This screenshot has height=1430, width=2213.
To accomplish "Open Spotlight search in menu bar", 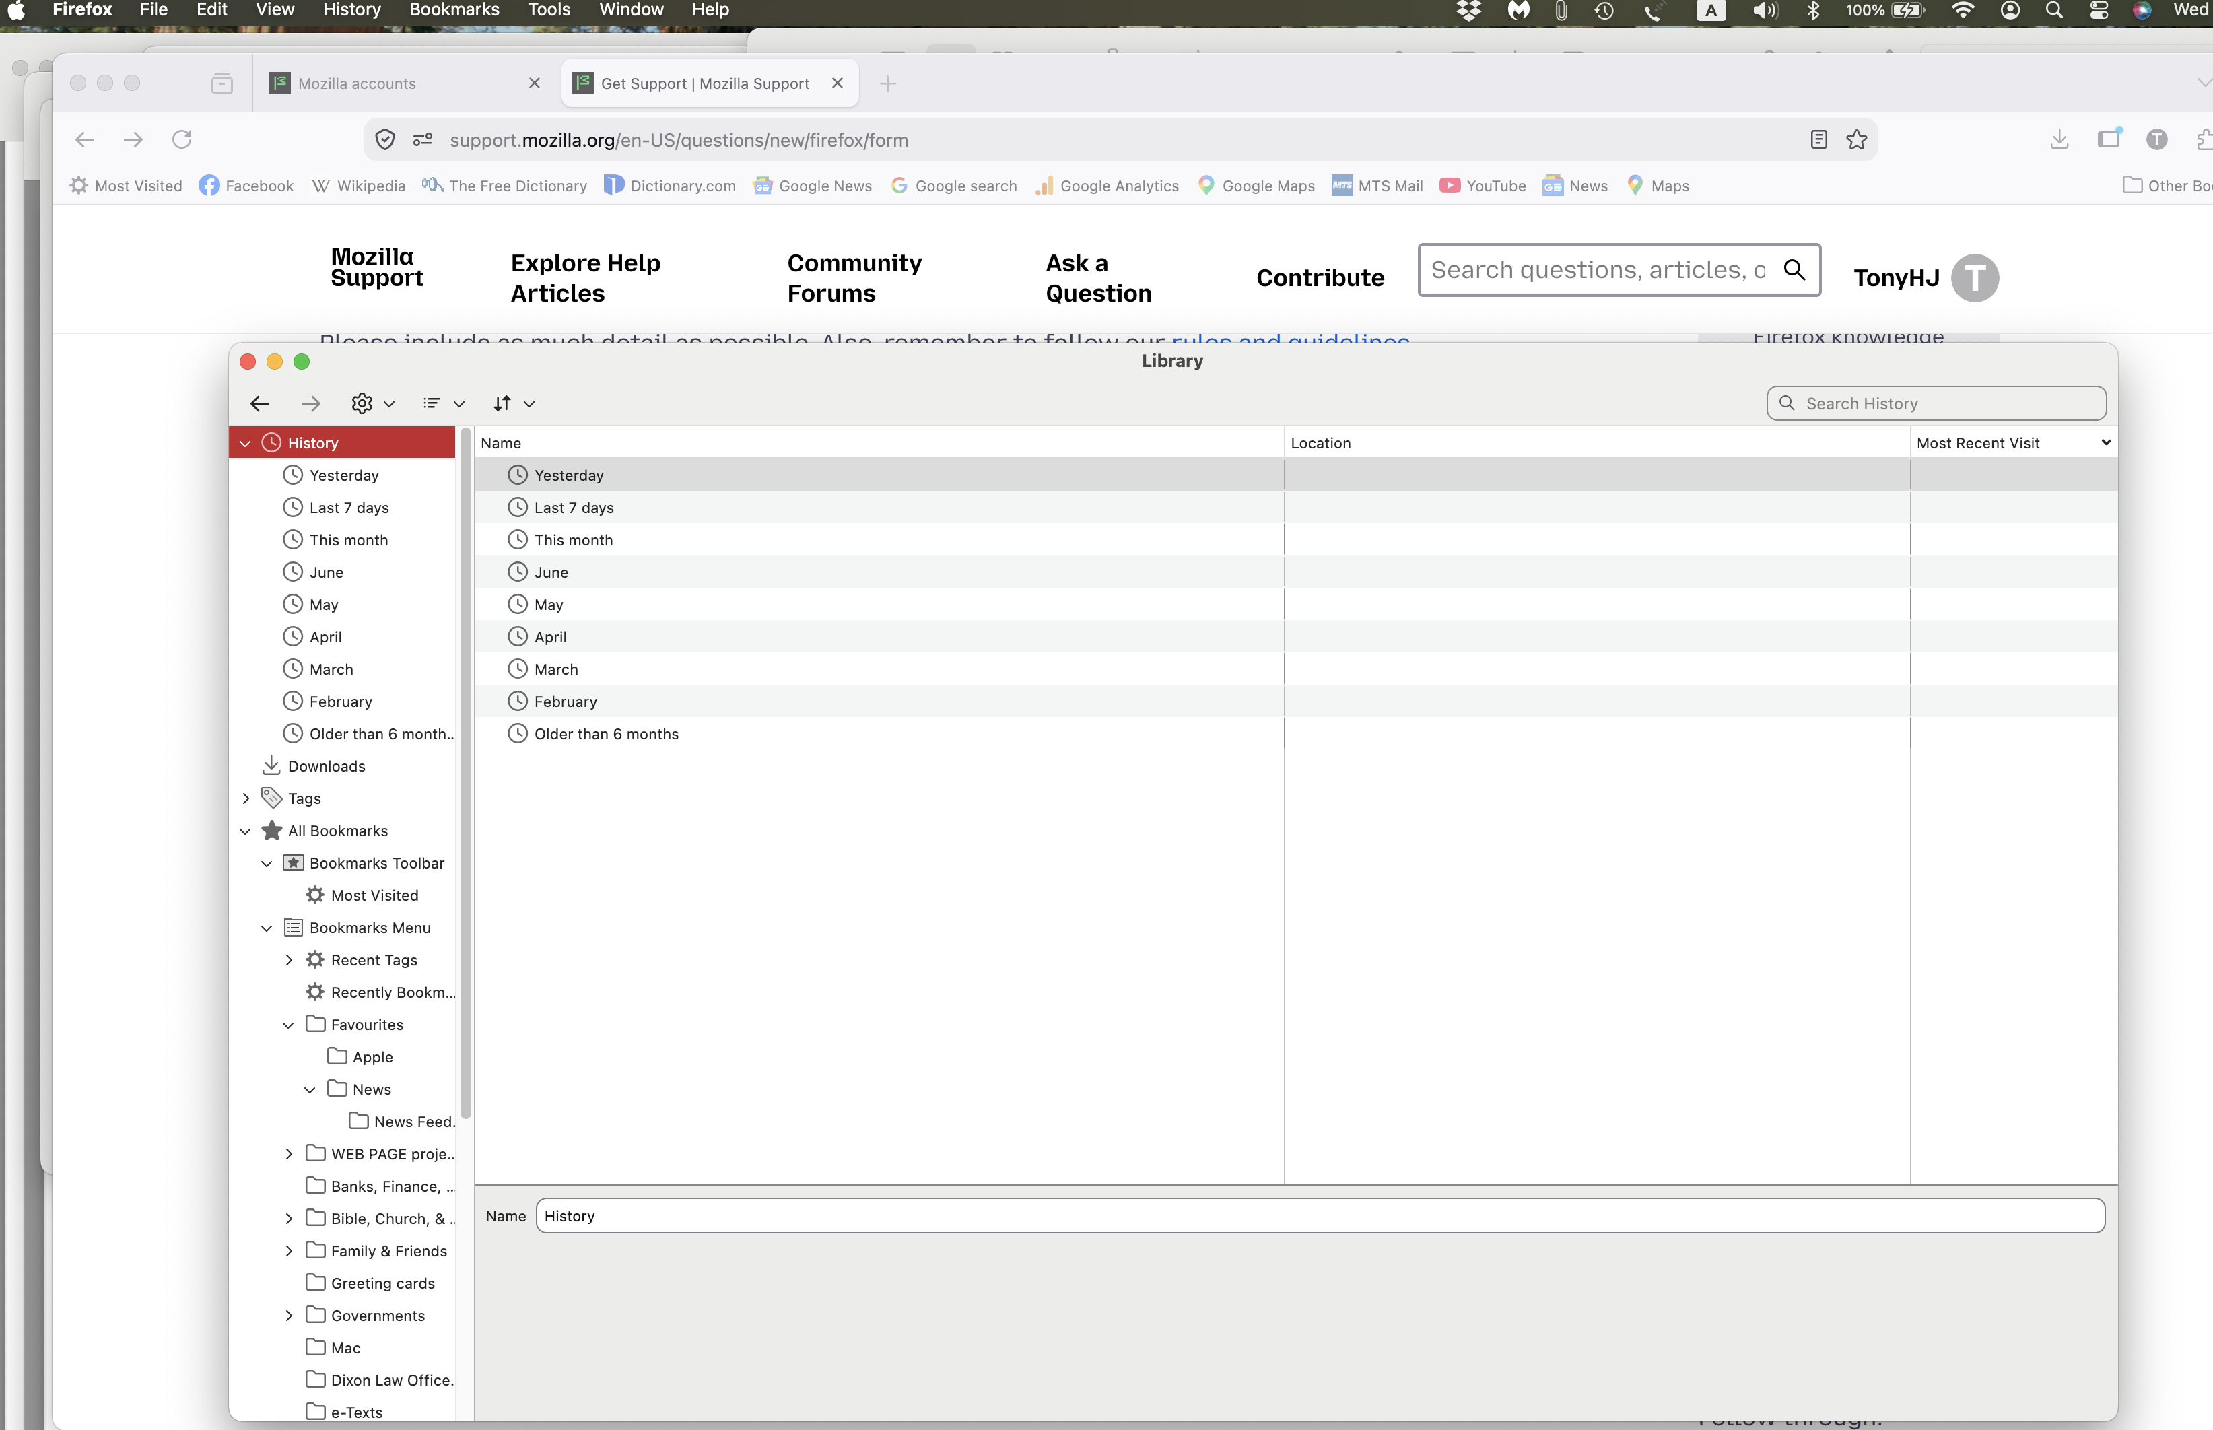I will coord(2054,10).
